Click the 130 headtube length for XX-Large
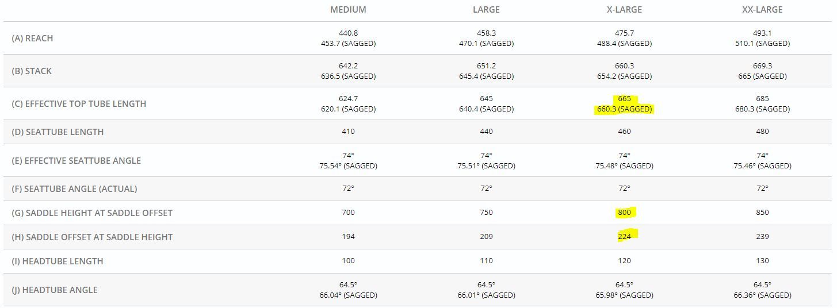 pos(762,261)
